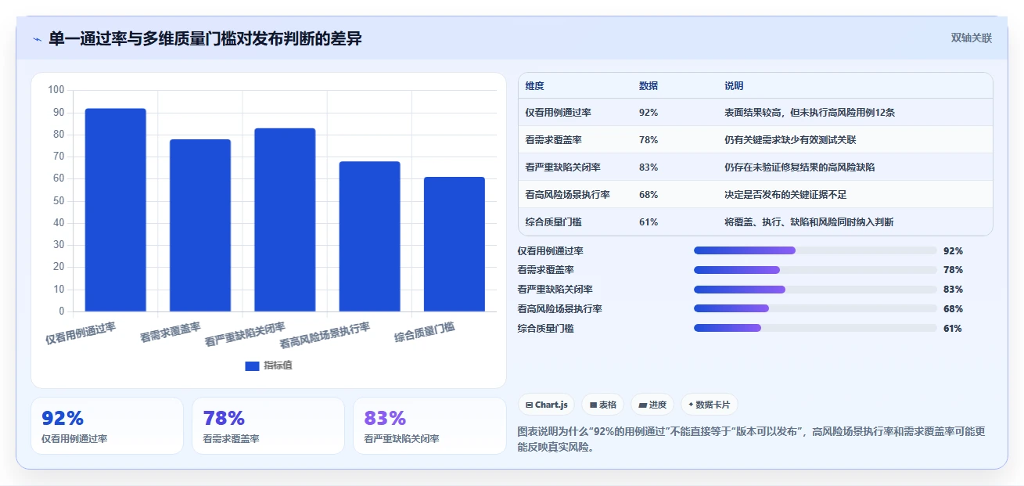This screenshot has width=1024, height=486.
Task: Click the 表格 tag chip
Action: coord(603,405)
